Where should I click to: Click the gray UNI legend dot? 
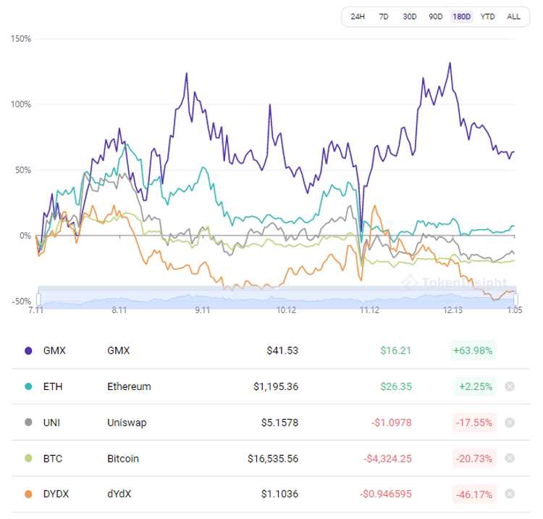tap(28, 422)
